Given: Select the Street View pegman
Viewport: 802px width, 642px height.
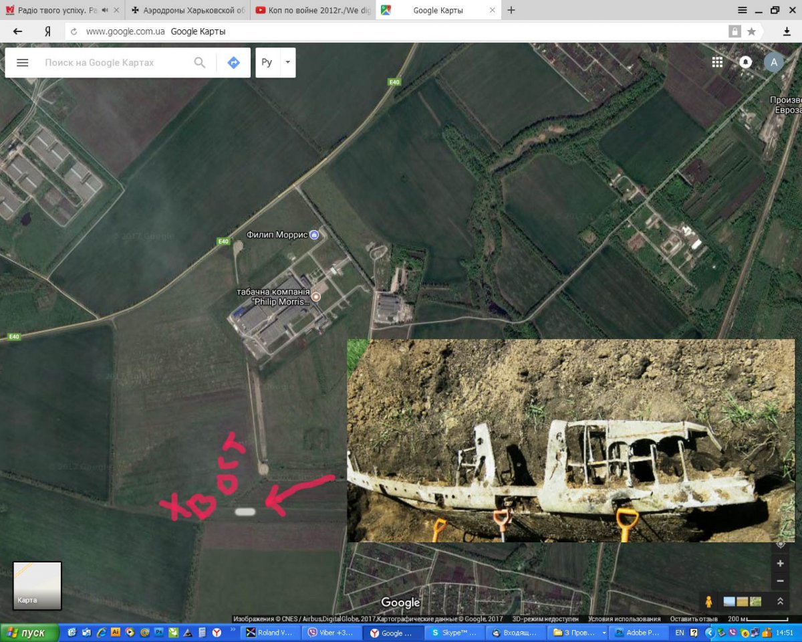Looking at the screenshot, I should click(708, 601).
